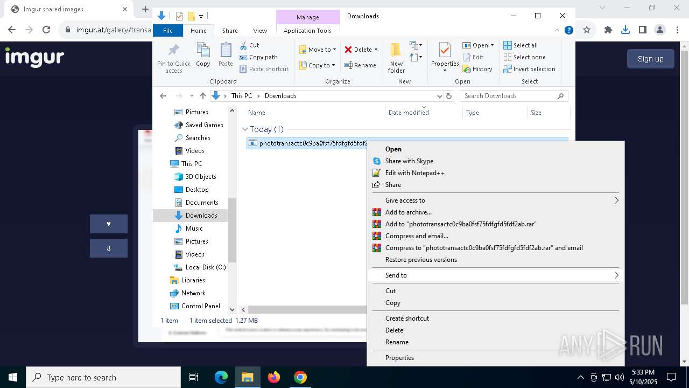This screenshot has width=689, height=388.
Task: Click the Back navigation arrow in Explorer
Action: point(163,96)
